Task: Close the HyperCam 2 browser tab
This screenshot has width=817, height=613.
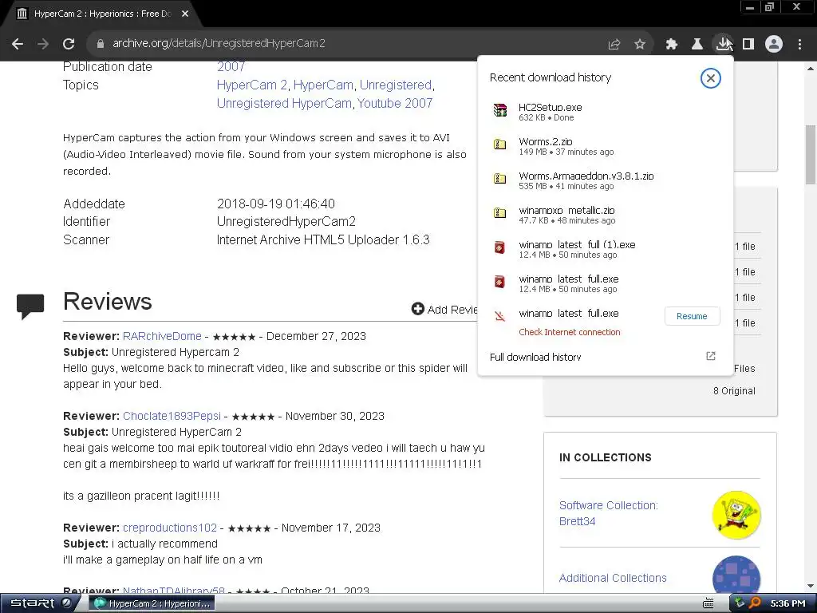Action: pos(185,14)
